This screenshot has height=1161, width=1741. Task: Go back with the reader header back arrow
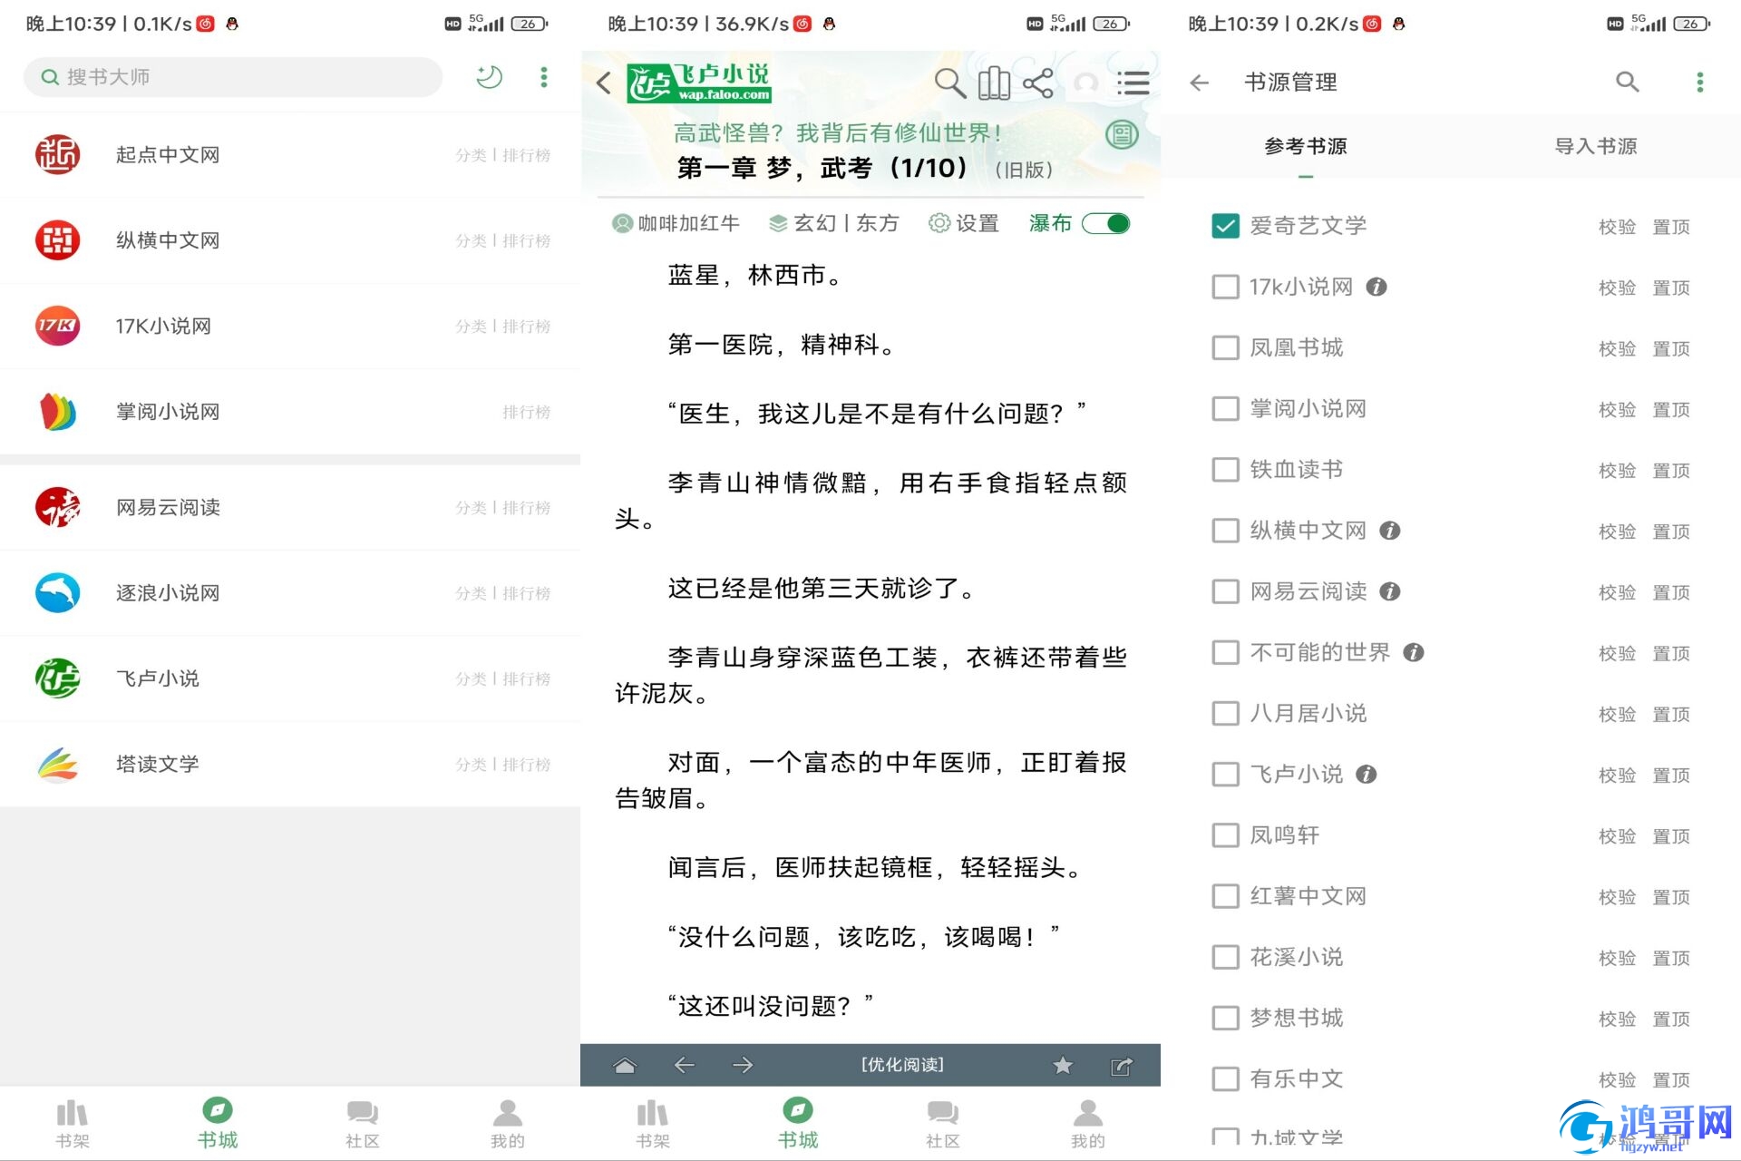click(x=604, y=83)
